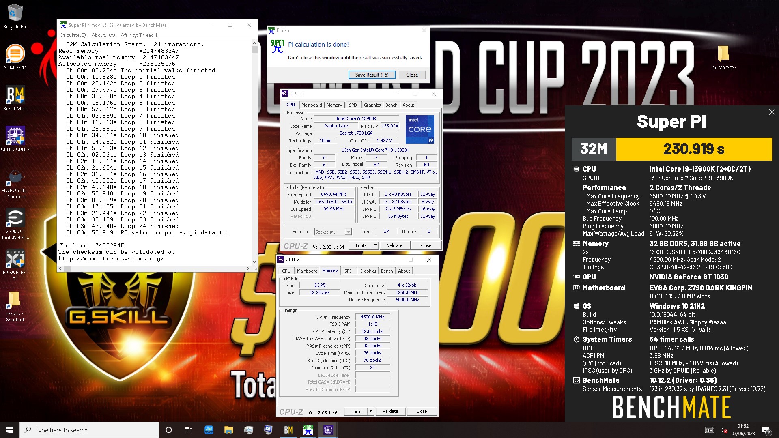The image size is (779, 438).
Task: Open Cortana circle icon on taskbar
Action: point(169,430)
